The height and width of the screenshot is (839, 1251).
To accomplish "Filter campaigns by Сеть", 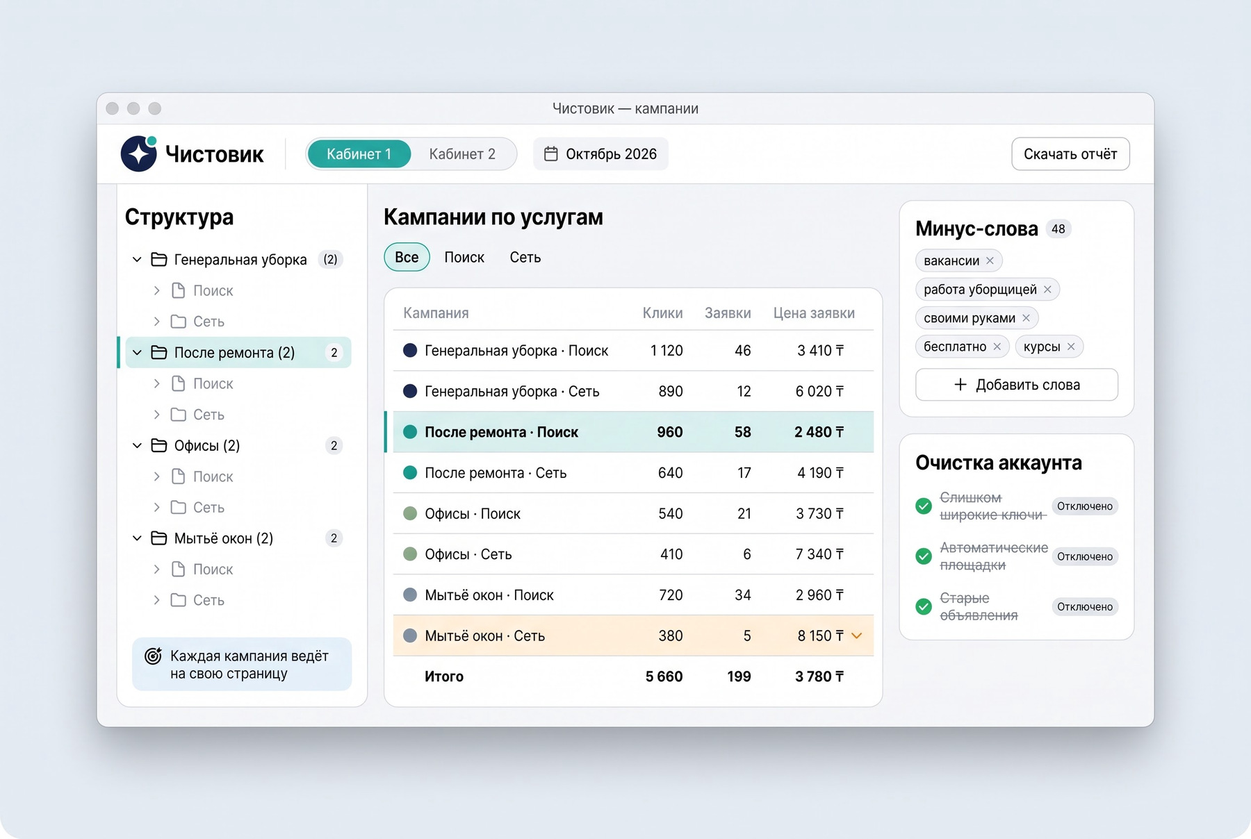I will tap(525, 258).
